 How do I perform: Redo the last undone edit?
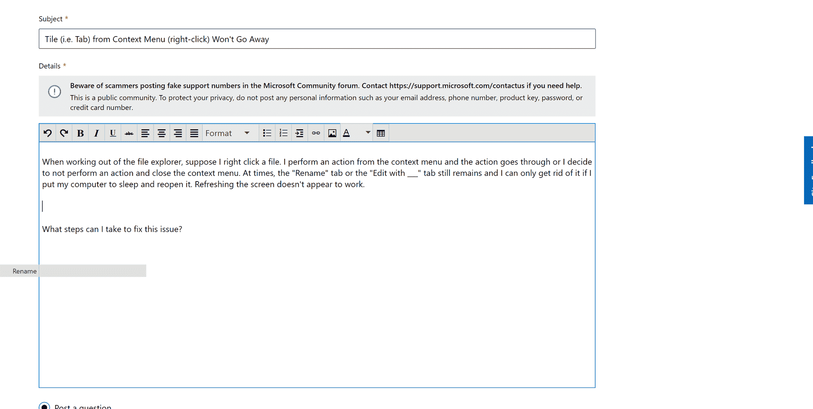point(64,133)
